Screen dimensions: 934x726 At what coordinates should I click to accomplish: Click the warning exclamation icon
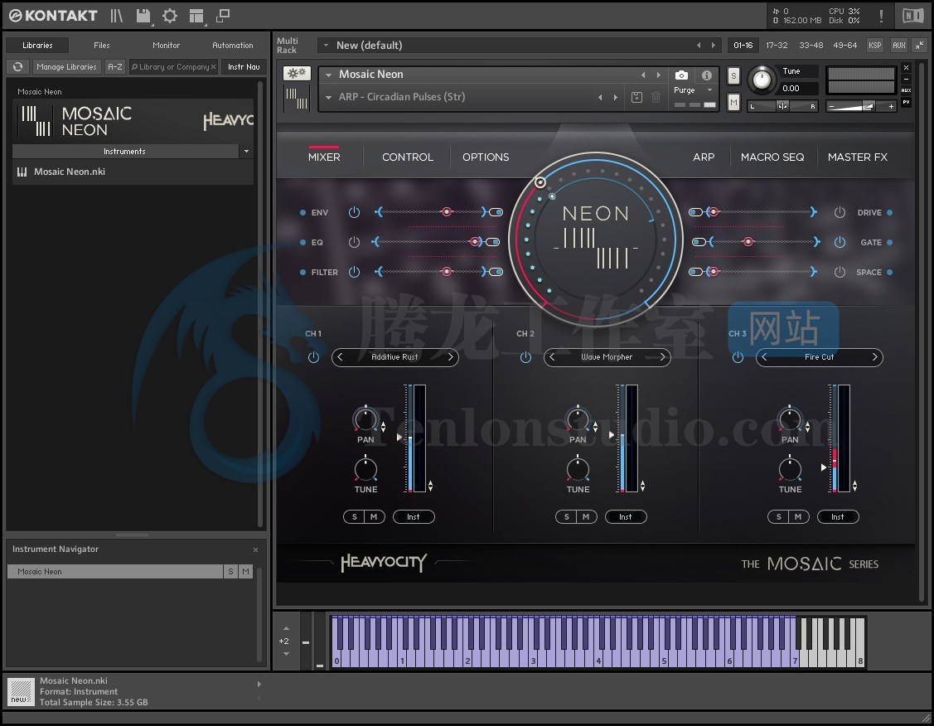coord(881,16)
